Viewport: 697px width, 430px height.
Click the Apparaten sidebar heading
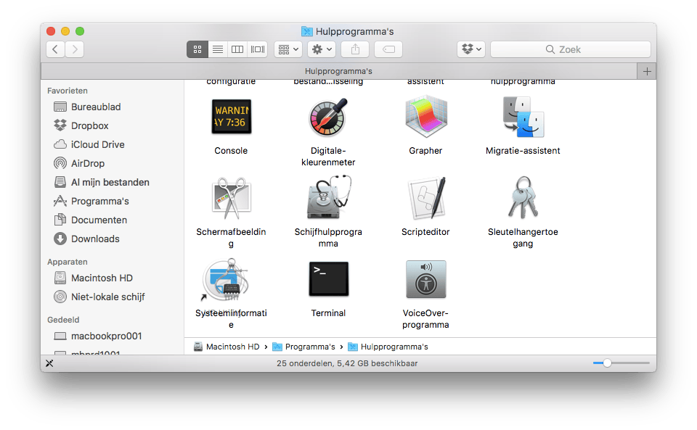68,262
